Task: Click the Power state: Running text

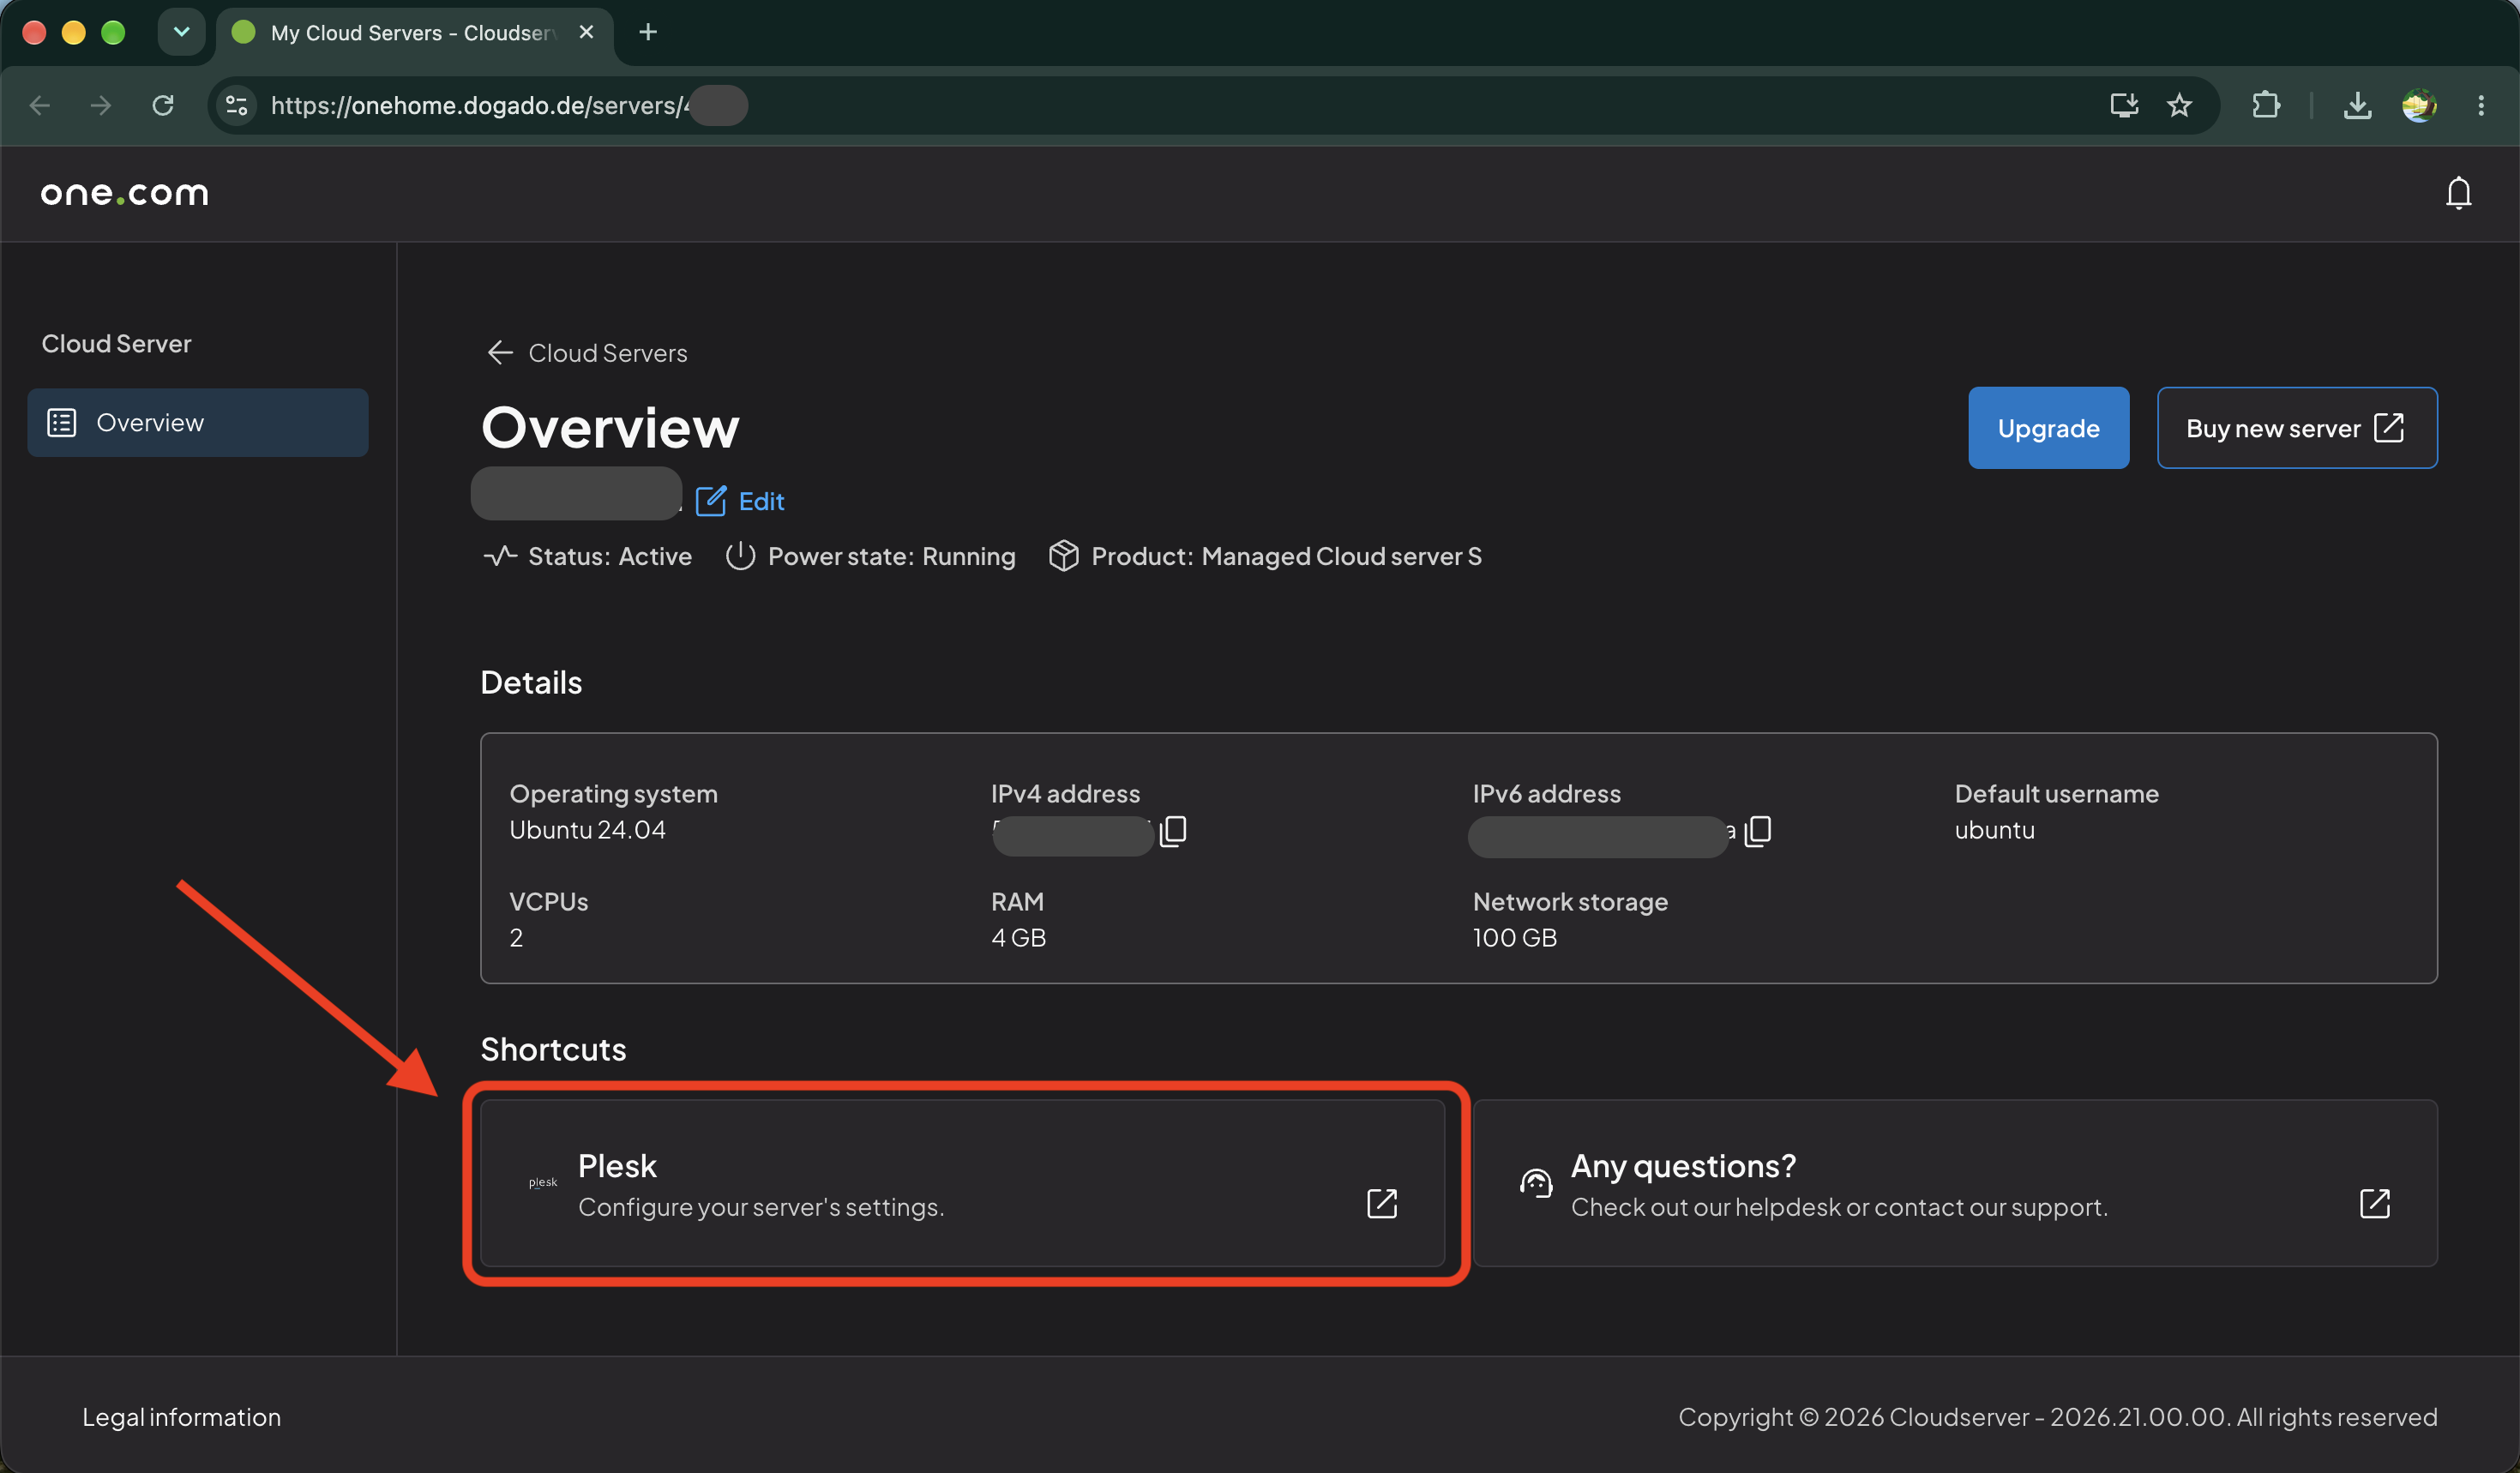Action: [x=891, y=556]
